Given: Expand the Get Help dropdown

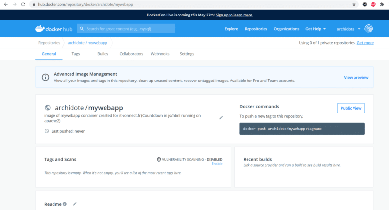Looking at the screenshot, I should 316,29.
